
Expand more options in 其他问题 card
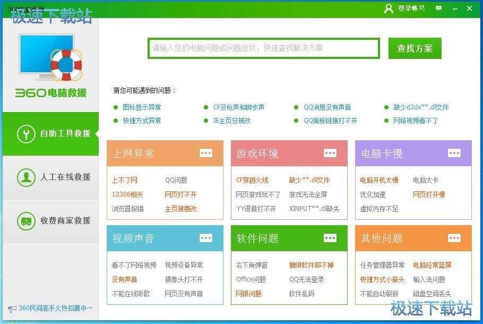click(454, 238)
